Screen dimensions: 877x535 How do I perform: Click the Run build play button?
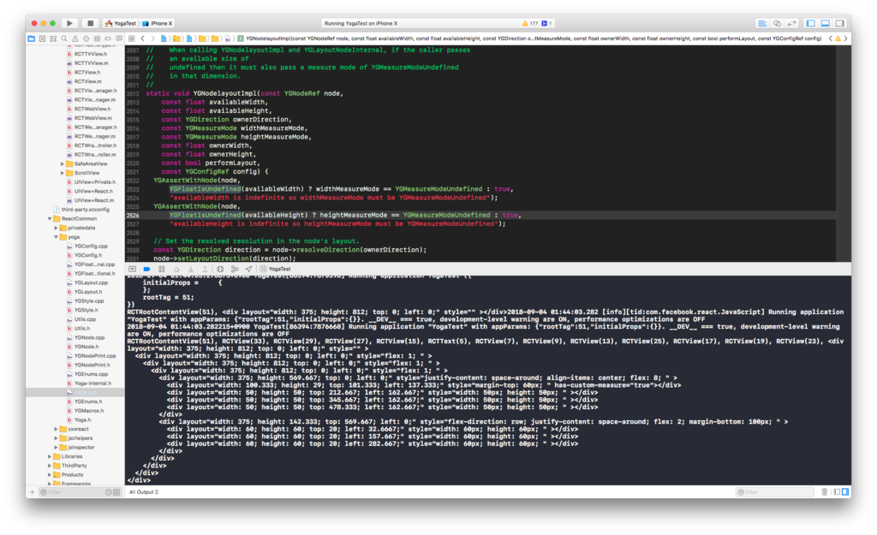tap(70, 23)
